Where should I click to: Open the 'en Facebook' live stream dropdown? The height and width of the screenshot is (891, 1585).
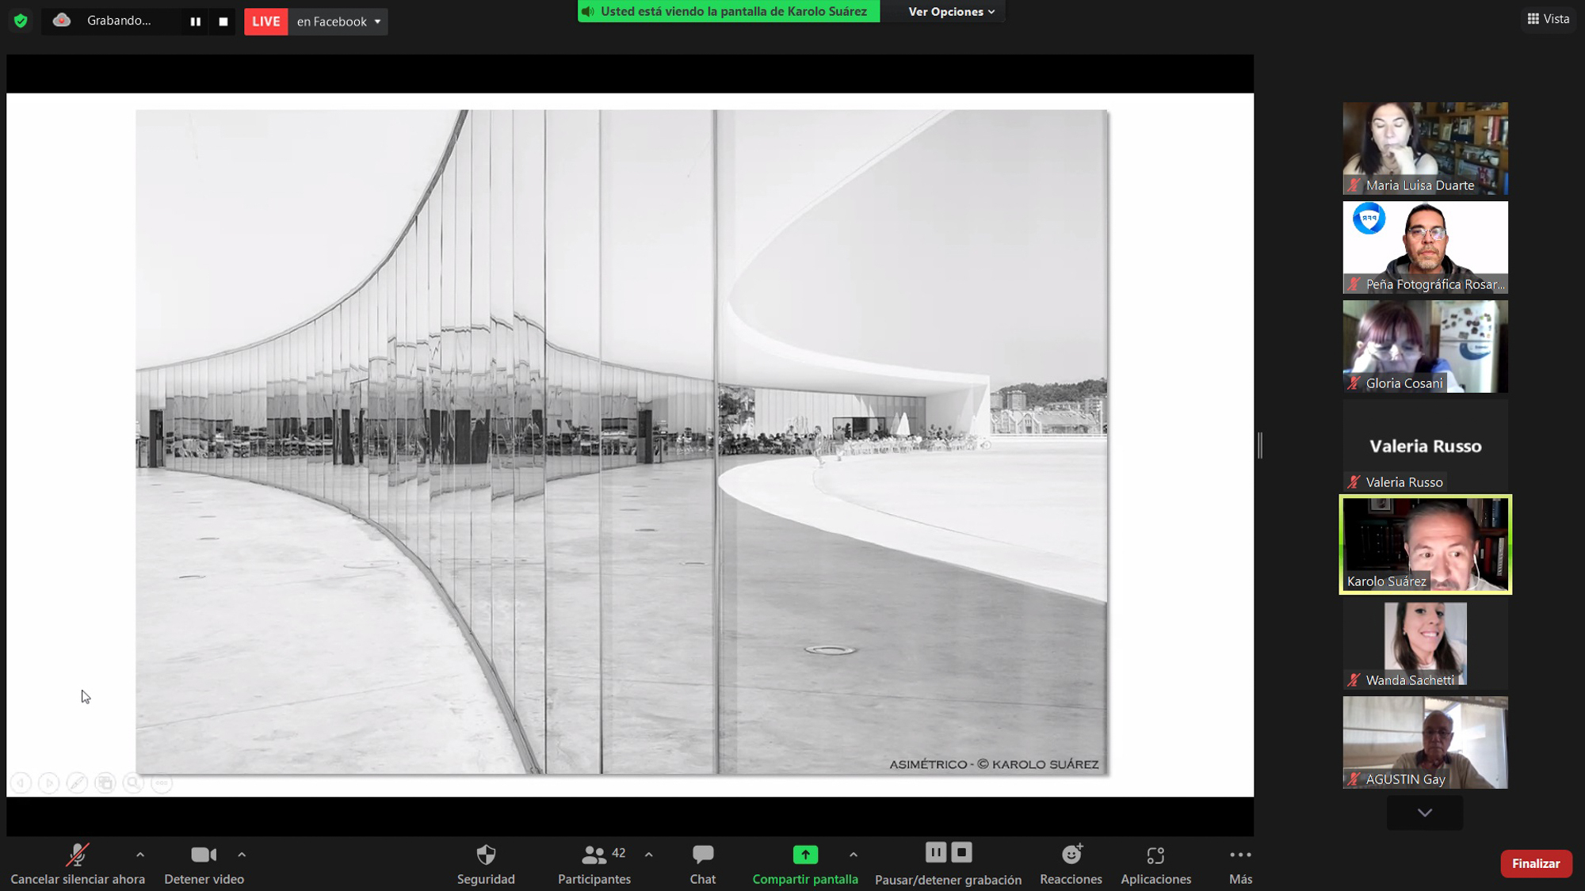338,21
